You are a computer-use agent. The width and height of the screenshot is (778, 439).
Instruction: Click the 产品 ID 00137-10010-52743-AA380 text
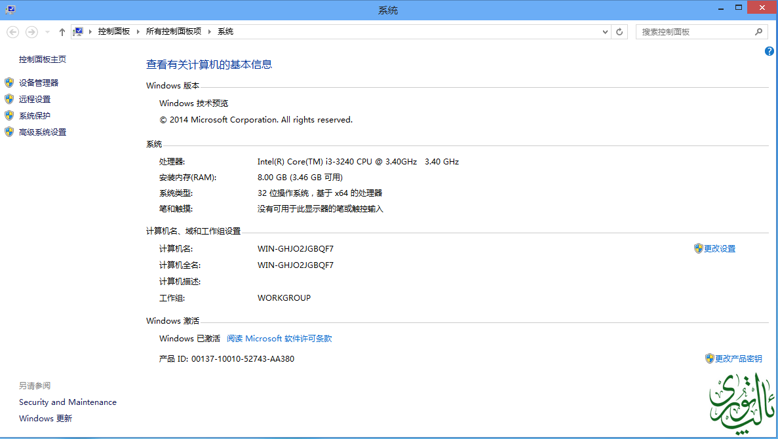[x=227, y=358]
